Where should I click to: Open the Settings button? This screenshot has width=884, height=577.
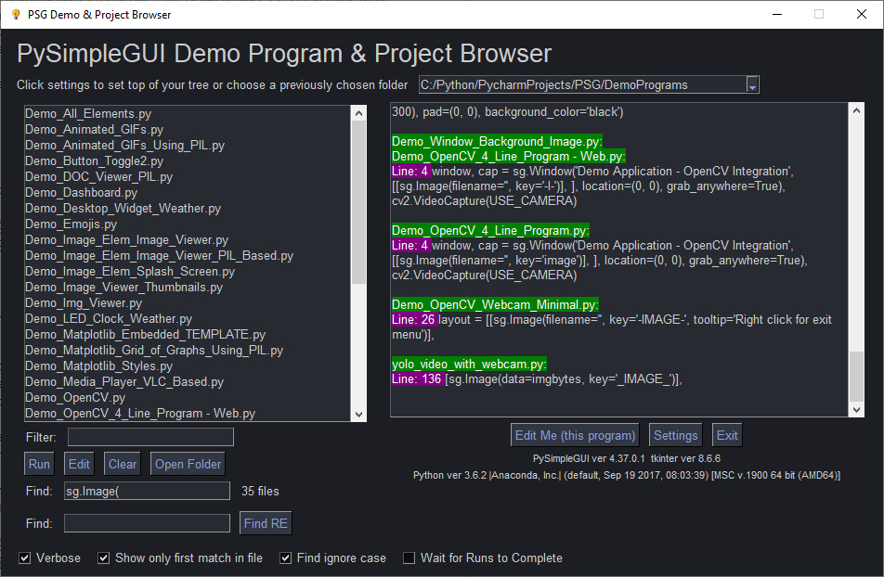[x=675, y=435]
